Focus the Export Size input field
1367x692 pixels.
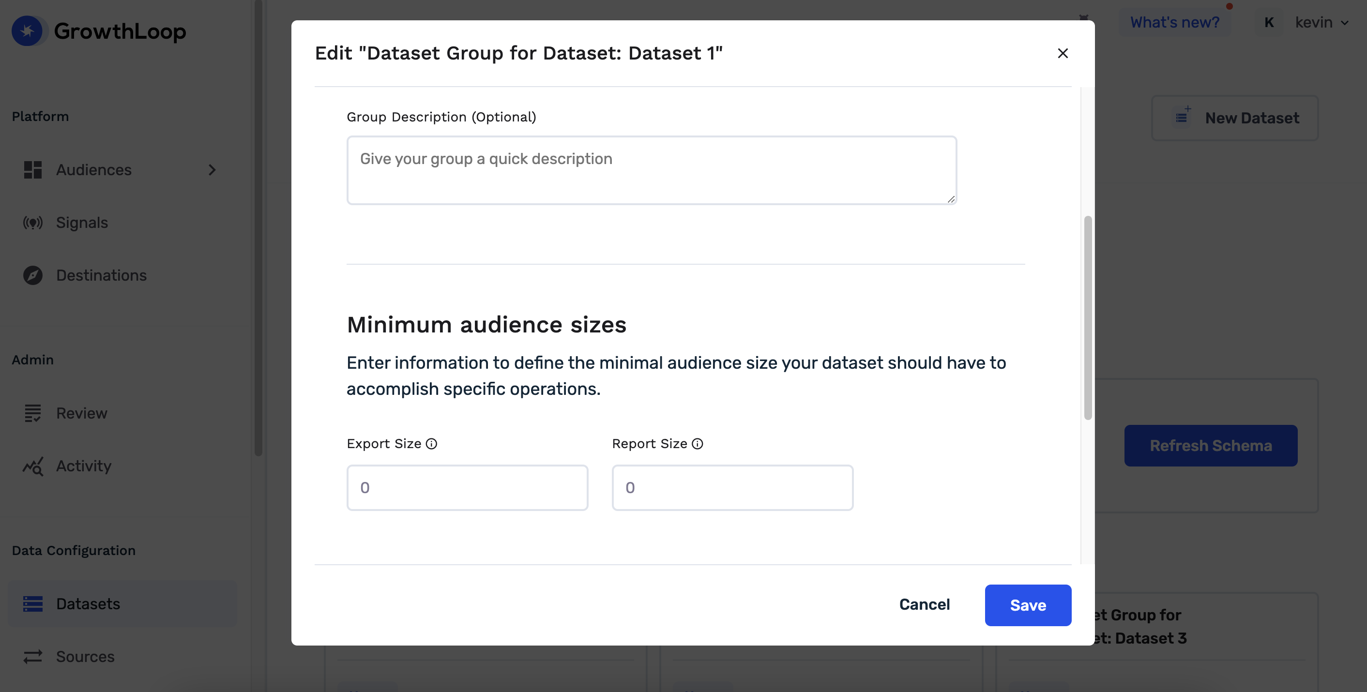coord(467,488)
